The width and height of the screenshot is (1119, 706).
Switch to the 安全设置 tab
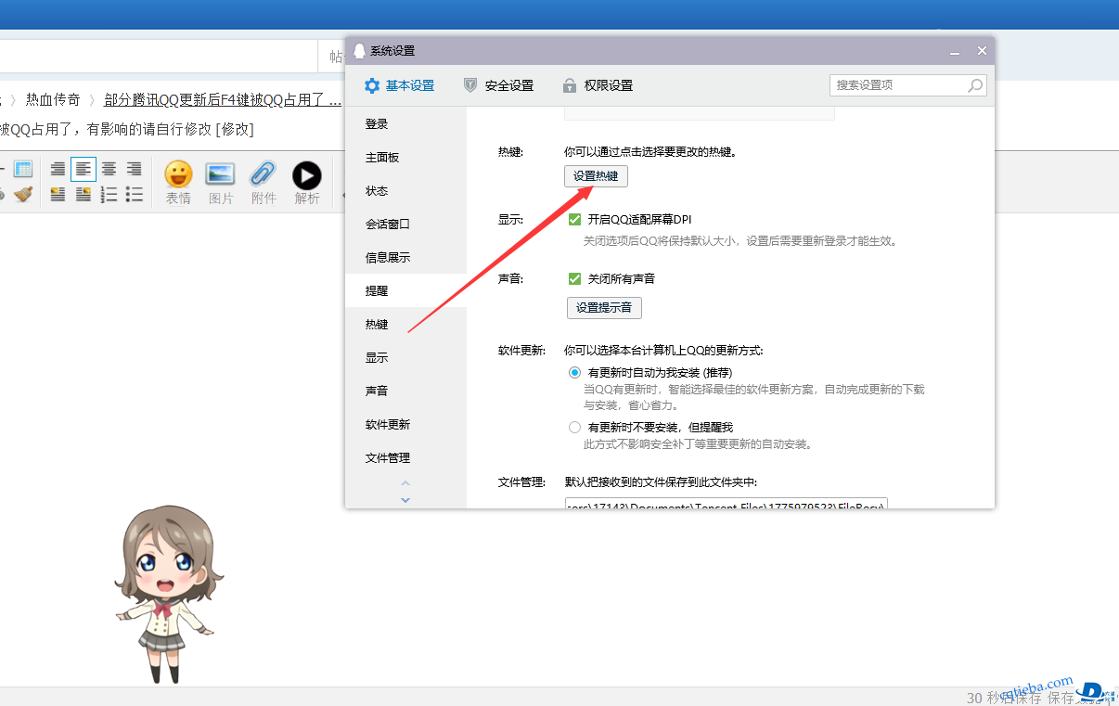498,85
